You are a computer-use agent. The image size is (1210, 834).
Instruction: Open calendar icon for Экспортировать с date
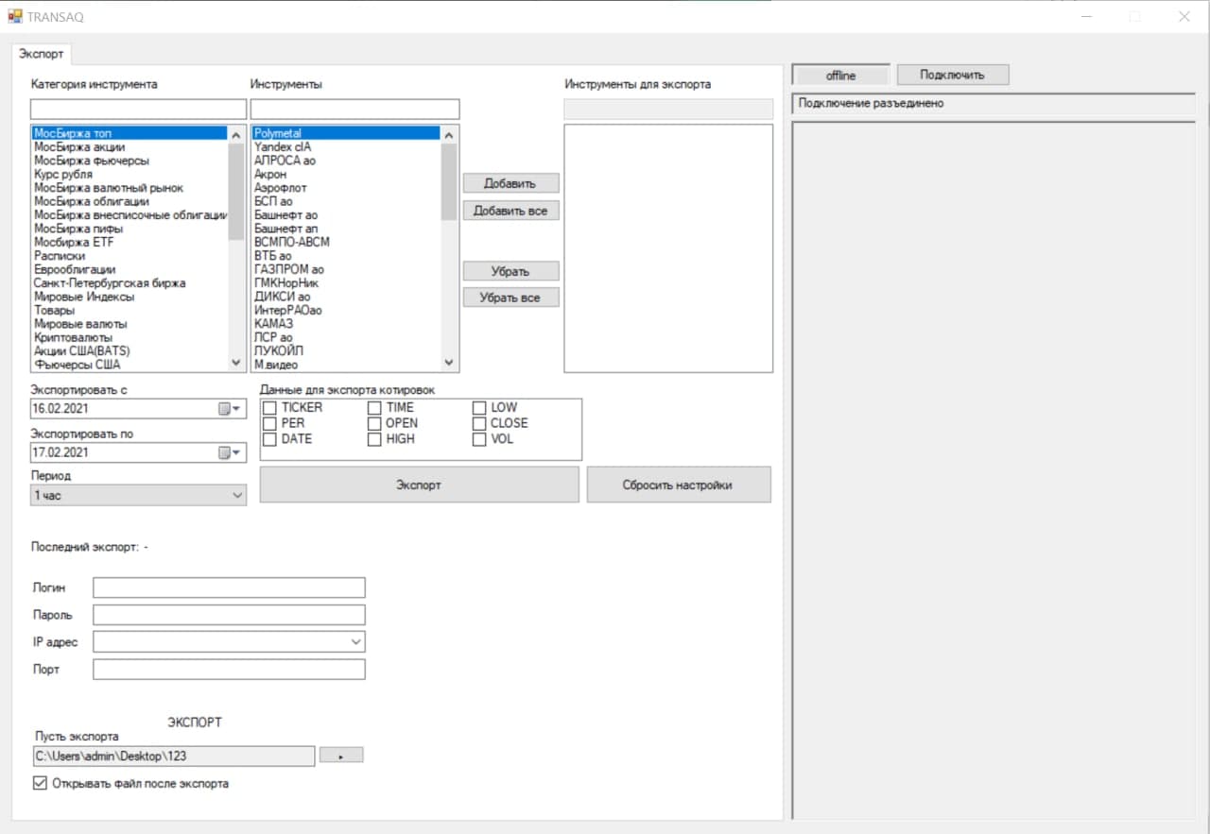tap(230, 409)
